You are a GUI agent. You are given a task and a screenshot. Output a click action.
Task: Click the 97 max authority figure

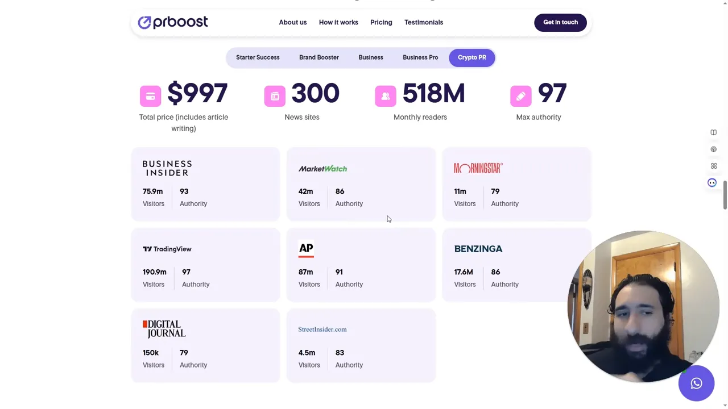[552, 94]
